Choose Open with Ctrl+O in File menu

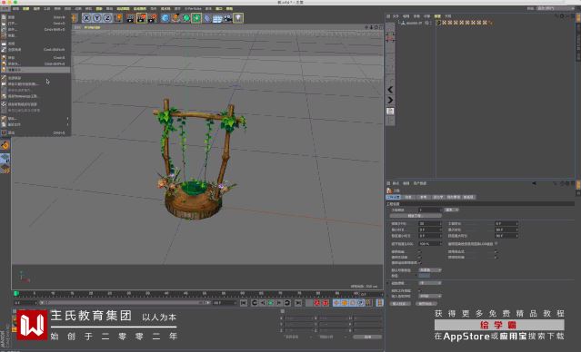[x=35, y=24]
